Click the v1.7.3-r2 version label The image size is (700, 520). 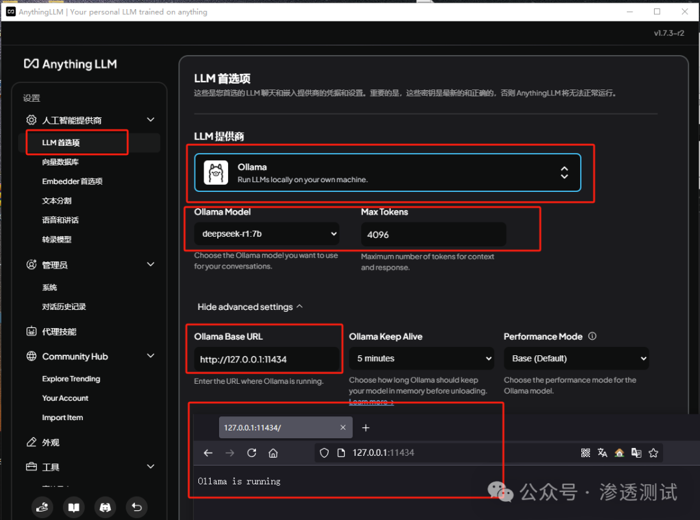click(x=669, y=33)
